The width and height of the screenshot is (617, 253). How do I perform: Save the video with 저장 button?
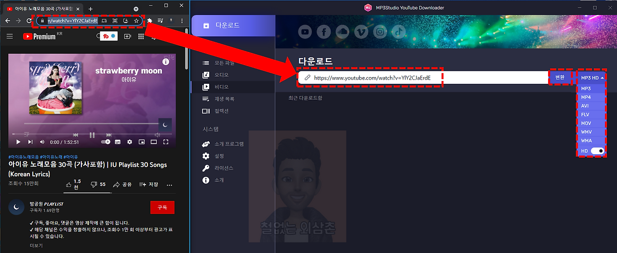(148, 184)
